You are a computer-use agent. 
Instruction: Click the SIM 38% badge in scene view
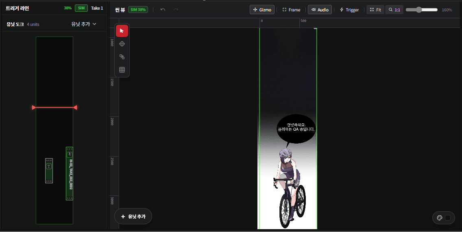tap(138, 10)
